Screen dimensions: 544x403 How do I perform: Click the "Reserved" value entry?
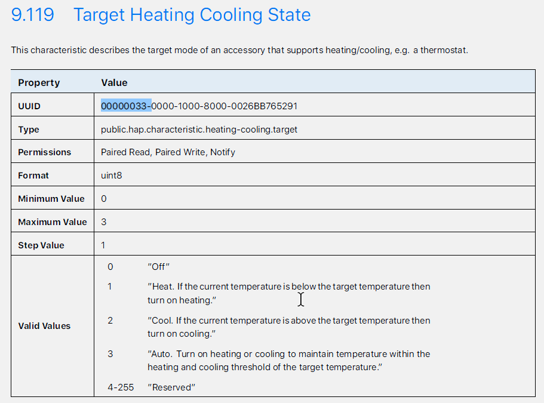[171, 387]
